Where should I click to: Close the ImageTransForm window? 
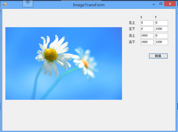tap(170, 4)
